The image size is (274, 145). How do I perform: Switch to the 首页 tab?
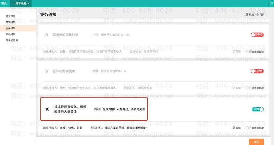tap(4, 3)
